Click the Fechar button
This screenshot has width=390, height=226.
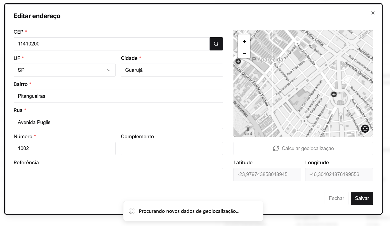point(336,198)
